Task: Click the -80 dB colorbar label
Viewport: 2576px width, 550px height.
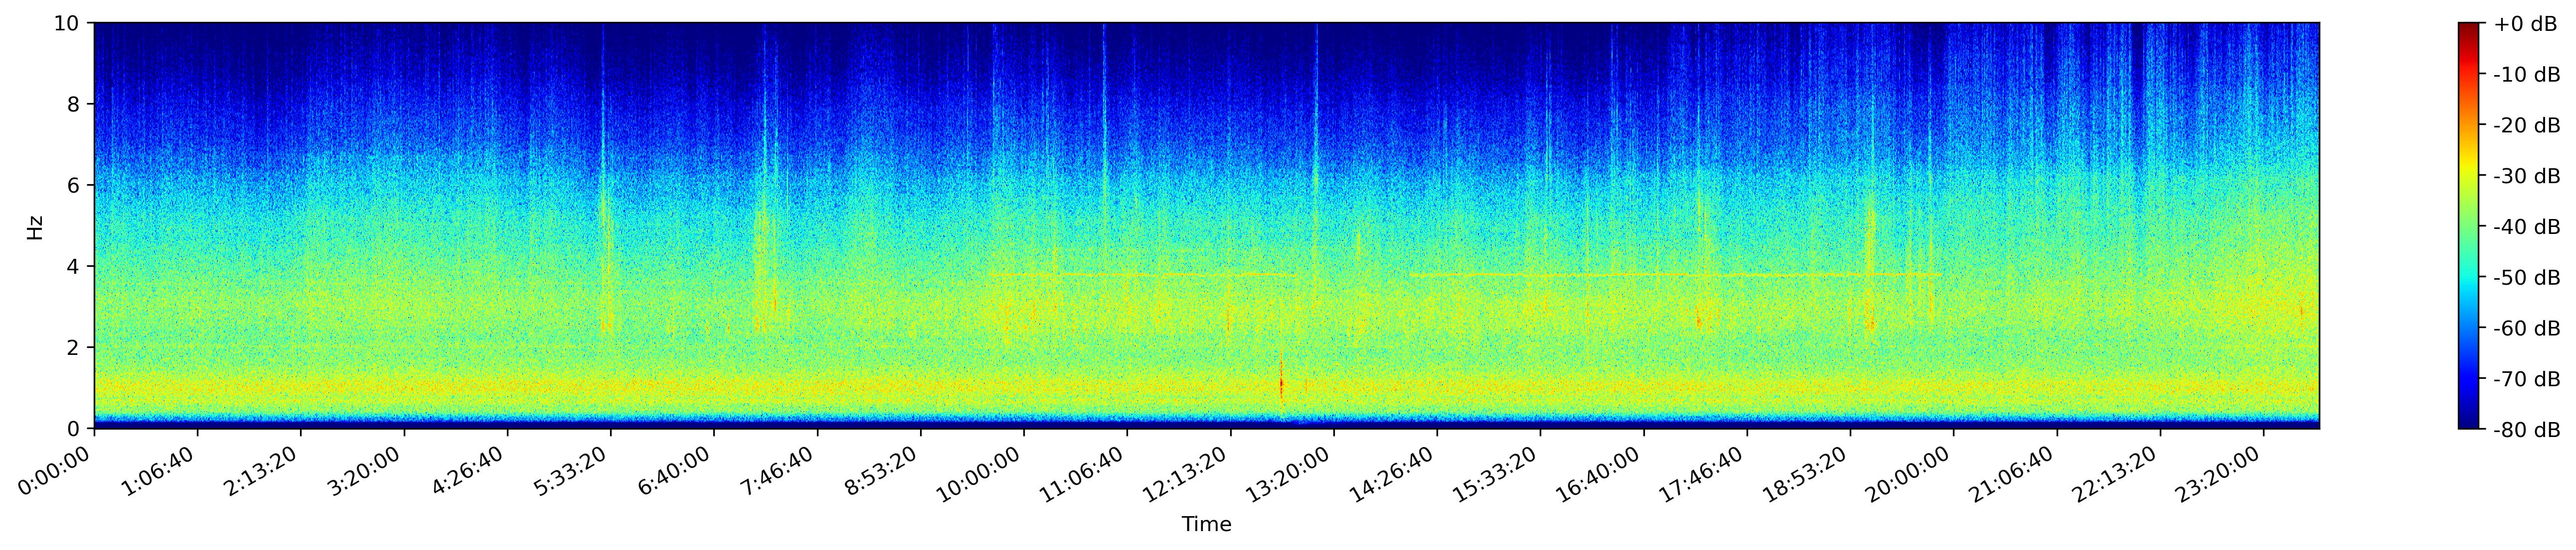Action: click(2527, 430)
